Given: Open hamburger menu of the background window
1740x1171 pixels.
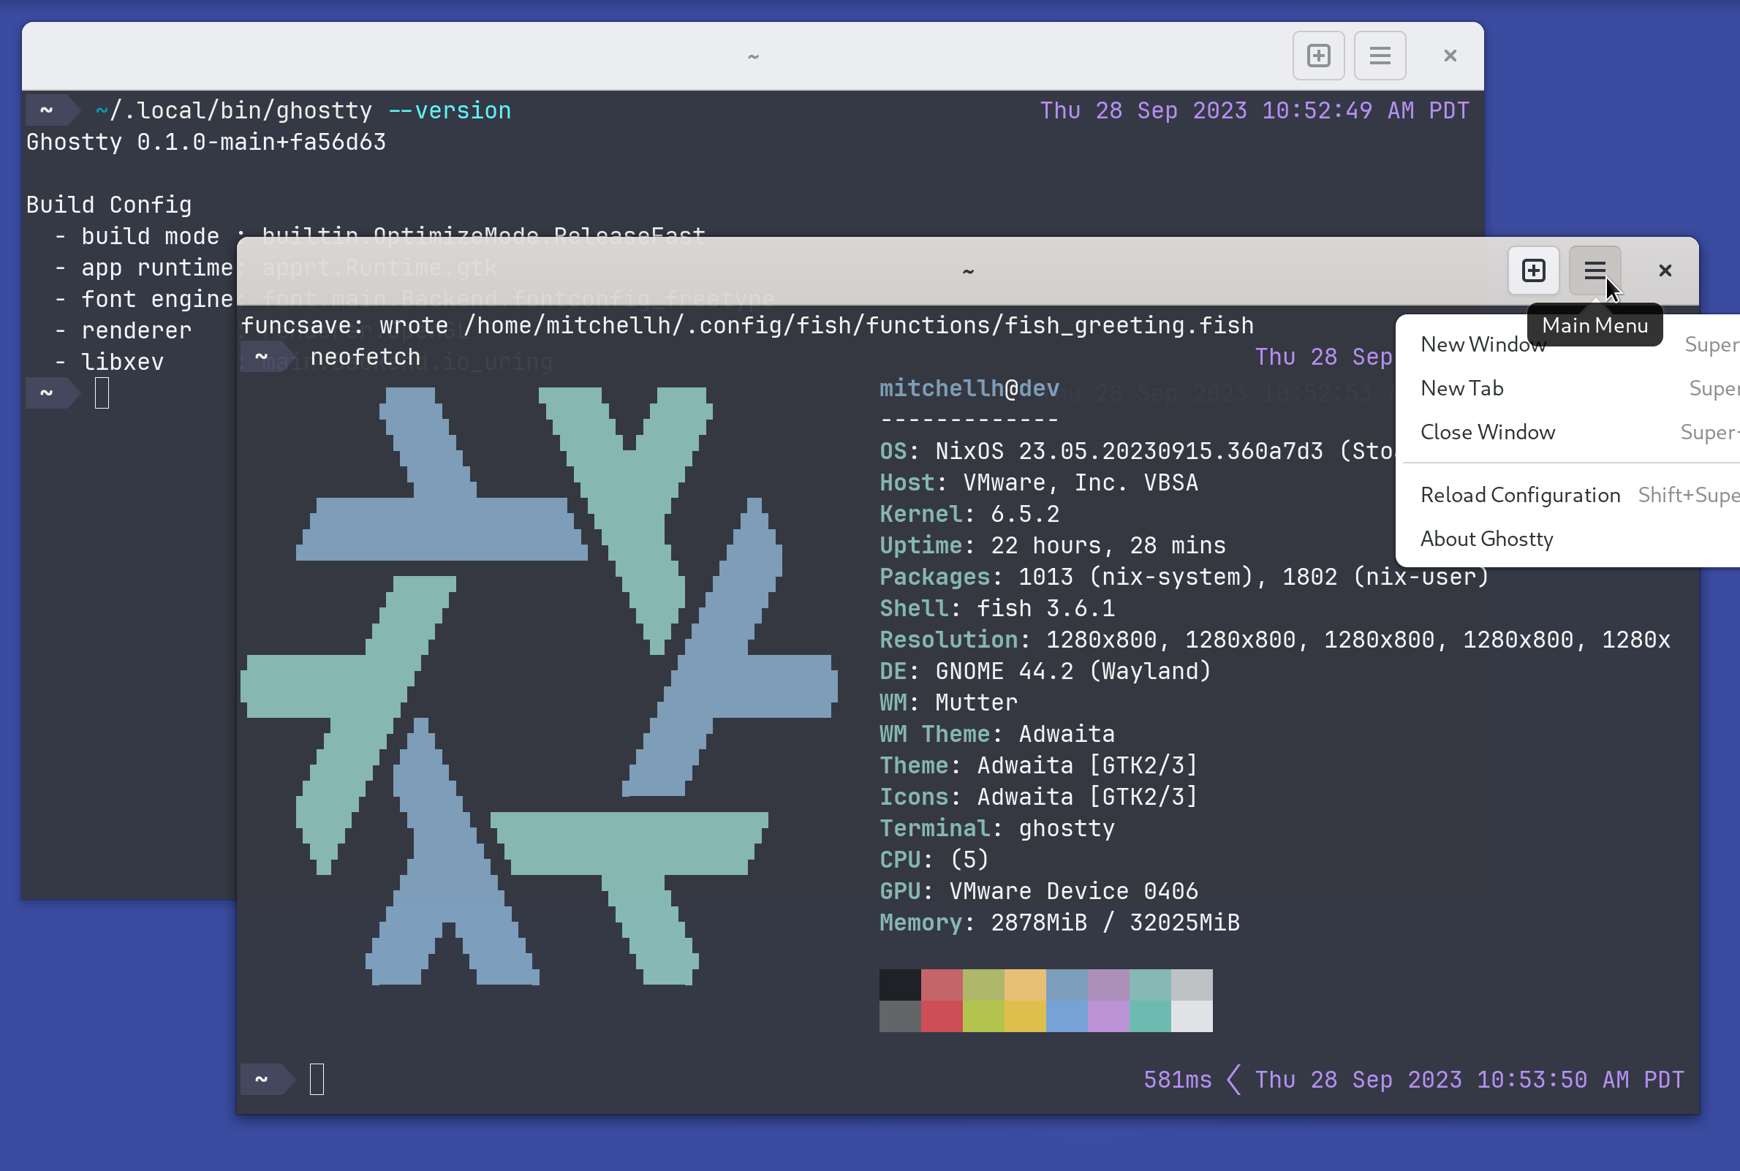Looking at the screenshot, I should point(1380,56).
